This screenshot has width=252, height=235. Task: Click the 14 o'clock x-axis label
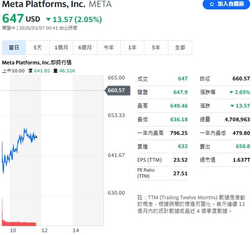tap(76, 230)
